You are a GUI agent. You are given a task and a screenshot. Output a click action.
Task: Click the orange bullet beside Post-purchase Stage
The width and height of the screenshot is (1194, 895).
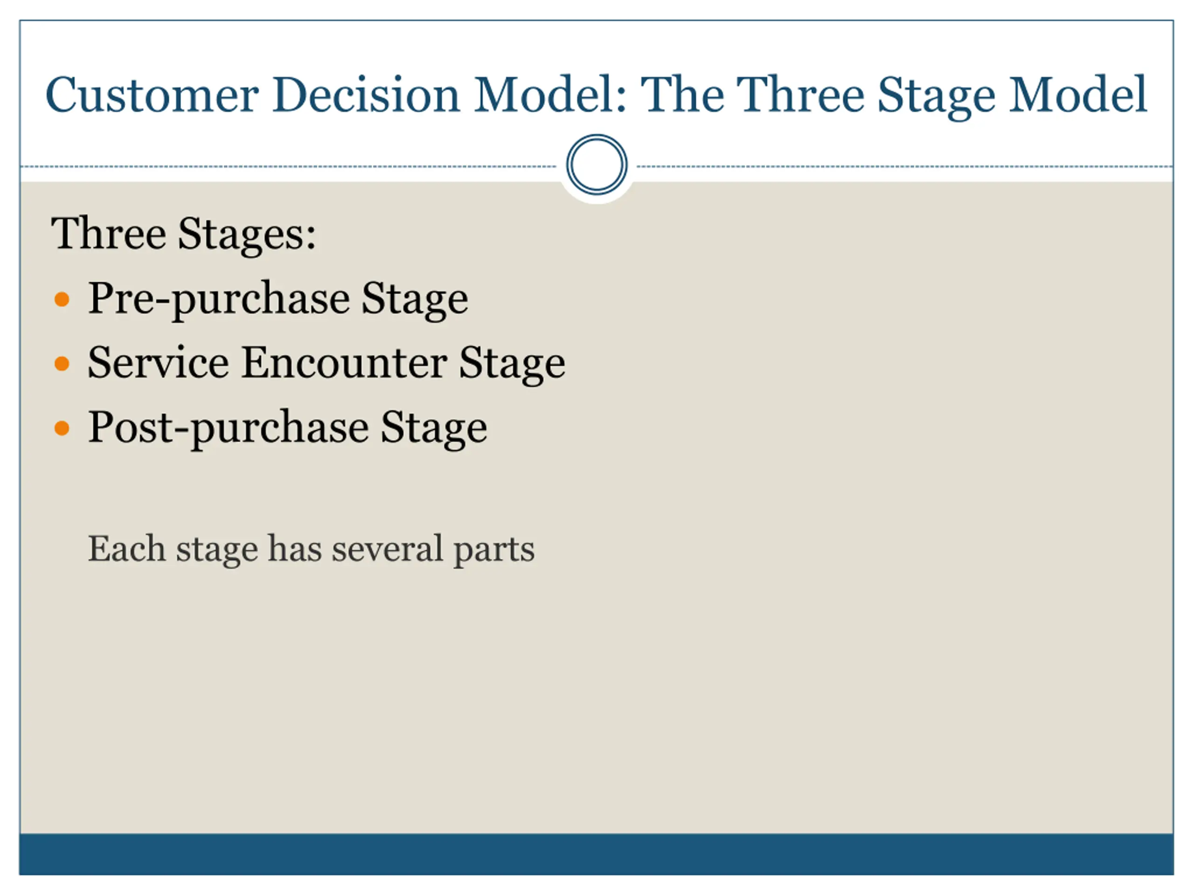tap(62, 428)
